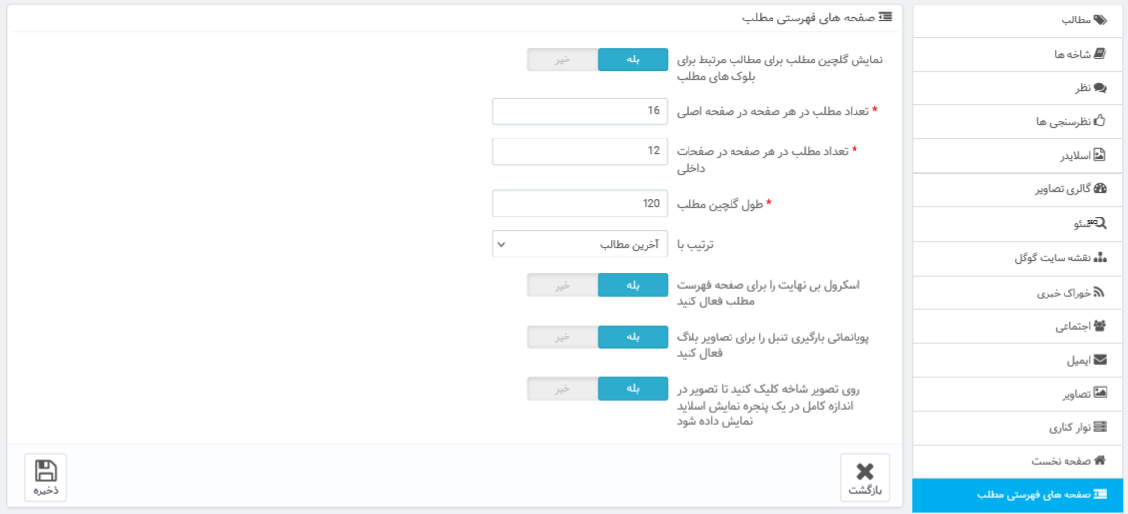Click the بازگشت back button
Viewport: 1128px width, 514px height.
[x=864, y=477]
